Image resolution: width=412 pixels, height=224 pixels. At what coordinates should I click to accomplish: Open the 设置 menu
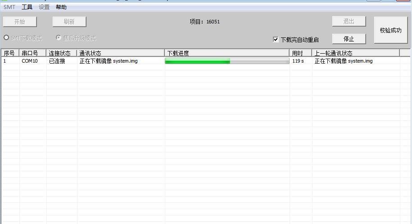[44, 7]
